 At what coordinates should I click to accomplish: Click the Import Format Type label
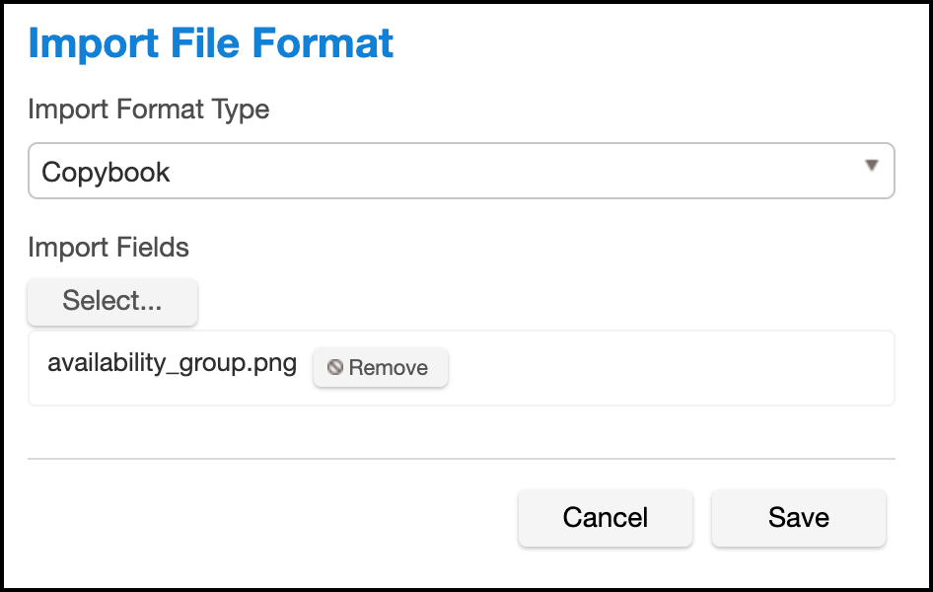tap(148, 109)
